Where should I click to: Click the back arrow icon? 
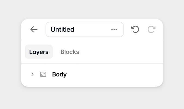(34, 29)
